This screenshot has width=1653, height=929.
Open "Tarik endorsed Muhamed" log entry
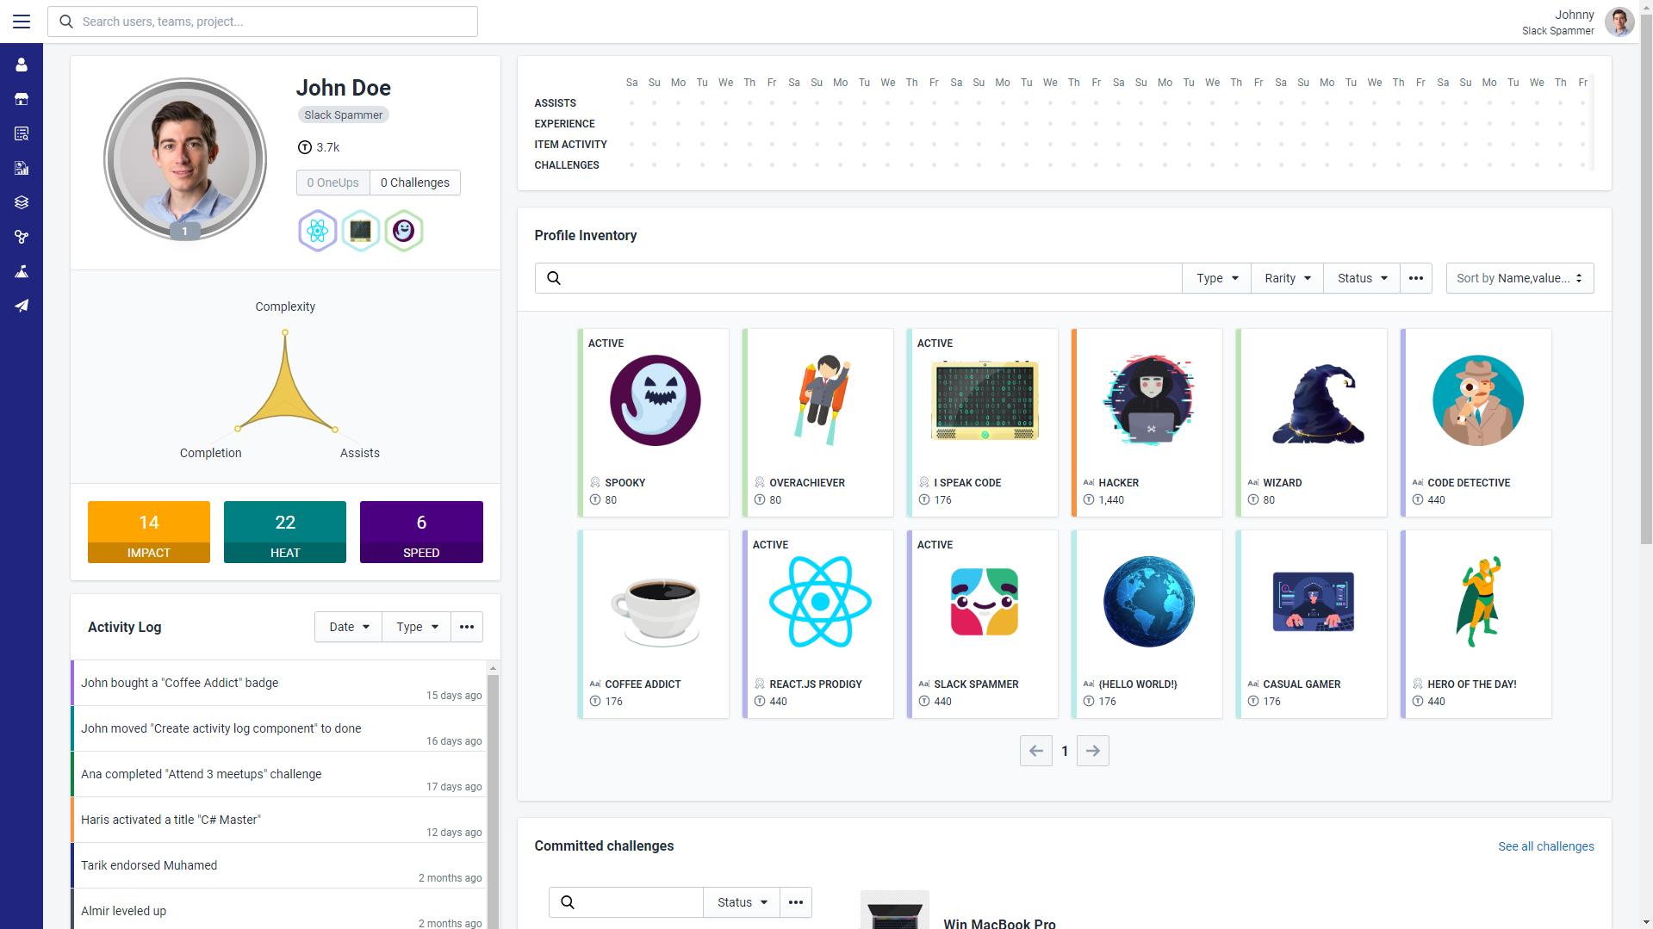(x=279, y=865)
